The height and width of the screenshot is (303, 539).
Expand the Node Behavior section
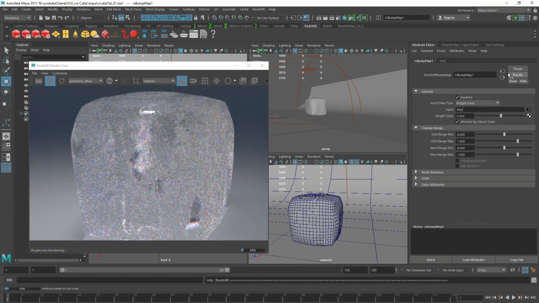tap(416, 172)
